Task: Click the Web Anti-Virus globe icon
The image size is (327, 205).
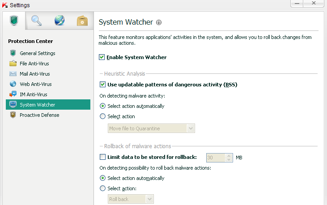Action: [13, 84]
